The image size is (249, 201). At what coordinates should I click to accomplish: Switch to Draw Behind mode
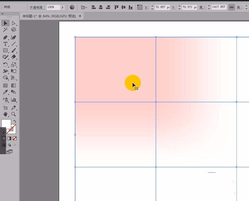[x=9, y=145]
